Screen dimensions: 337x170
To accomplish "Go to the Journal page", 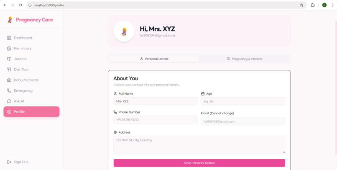I will point(31,59).
